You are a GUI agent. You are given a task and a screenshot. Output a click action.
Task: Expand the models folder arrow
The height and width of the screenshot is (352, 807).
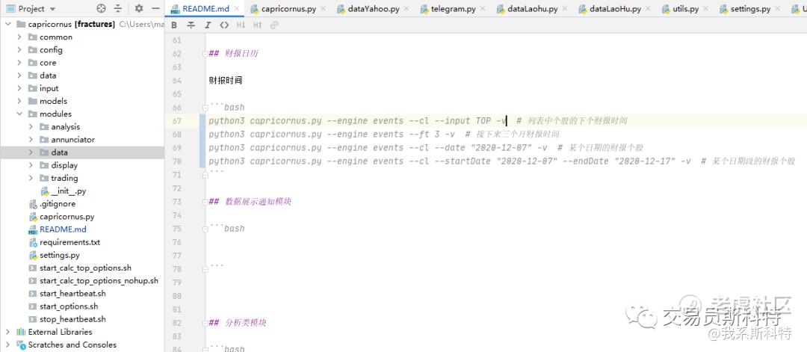click(19, 102)
